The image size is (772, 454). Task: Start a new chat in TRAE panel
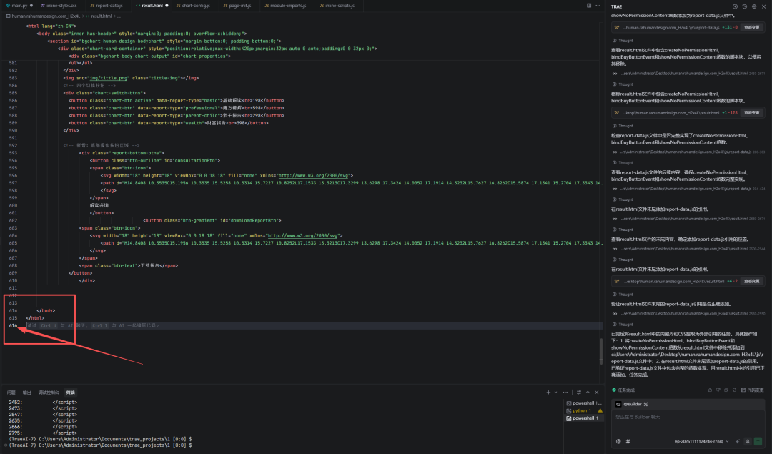pyautogui.click(x=735, y=6)
